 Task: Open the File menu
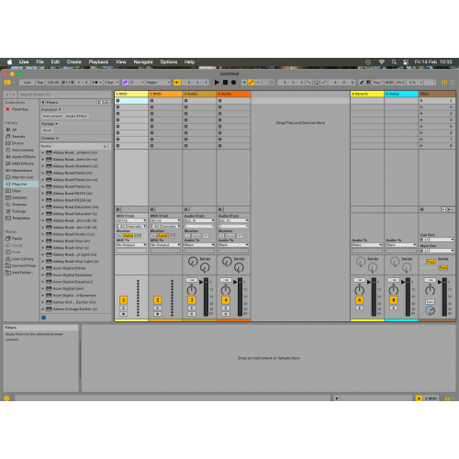point(40,62)
